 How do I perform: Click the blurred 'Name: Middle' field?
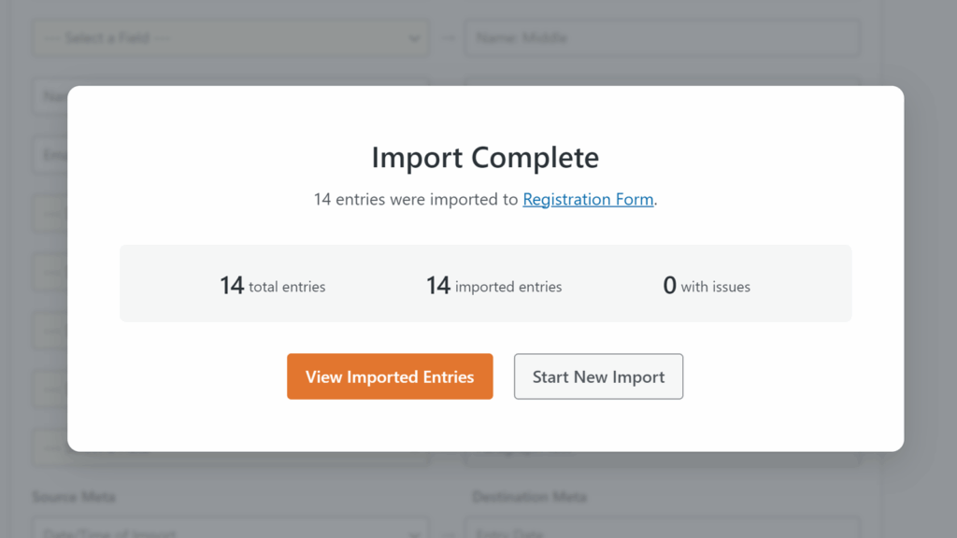pyautogui.click(x=663, y=37)
